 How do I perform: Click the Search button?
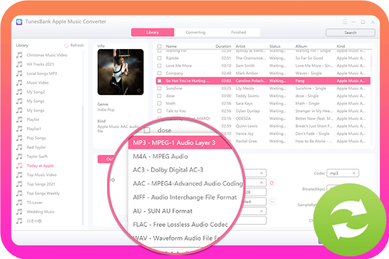(350, 32)
